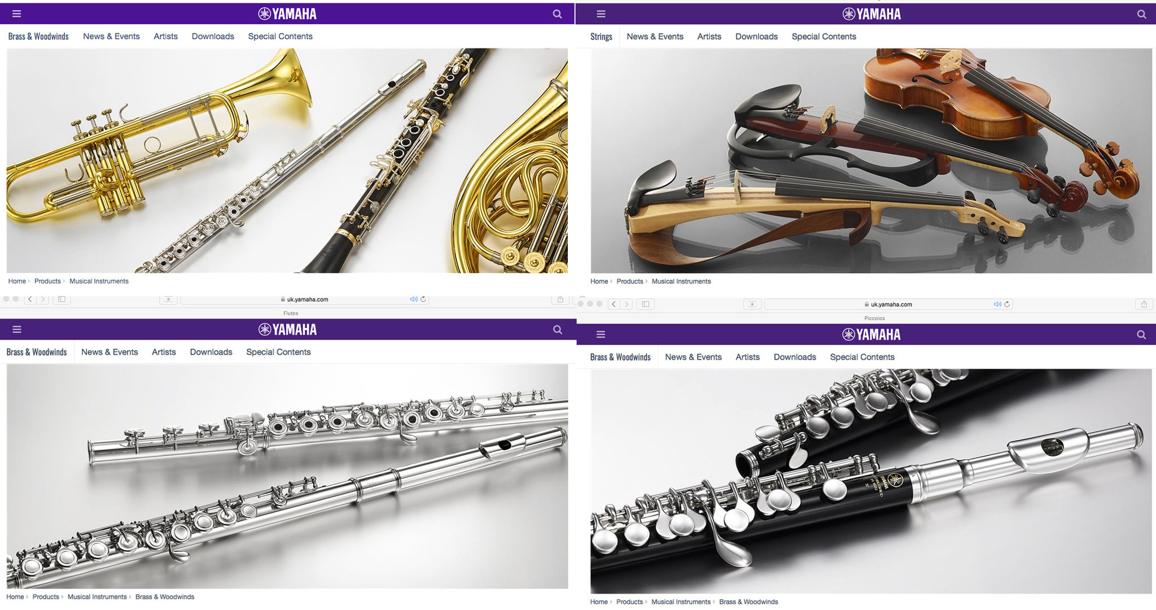Open the hamburger menu above the trumpet banner
1156x610 pixels.
(16, 14)
